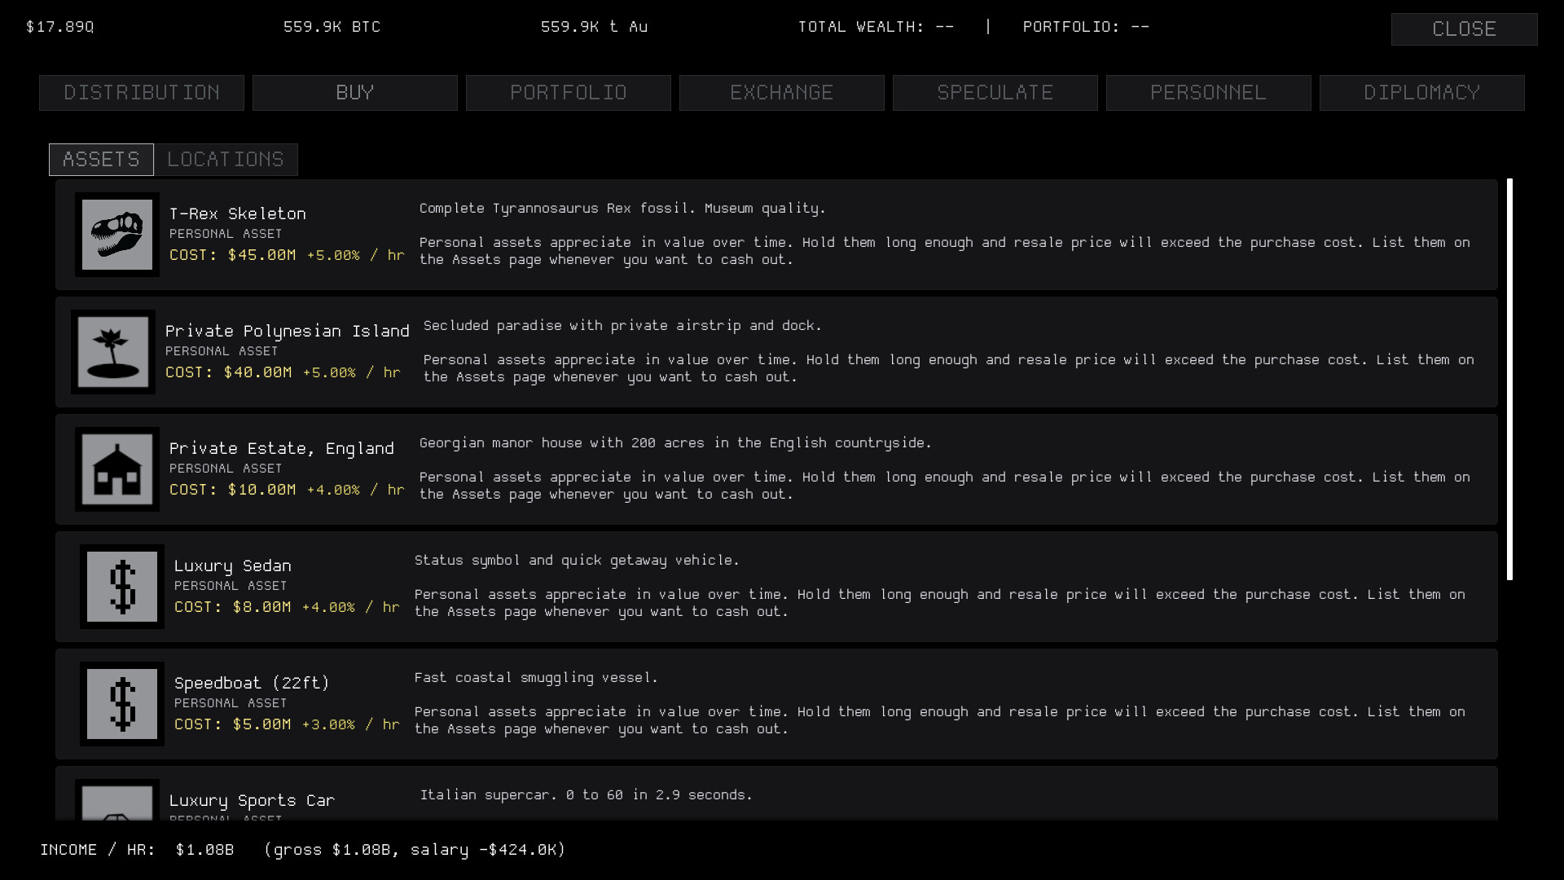Click the Portfolio value readout in header
Screen dimensions: 1564x880
pyautogui.click(x=1087, y=27)
